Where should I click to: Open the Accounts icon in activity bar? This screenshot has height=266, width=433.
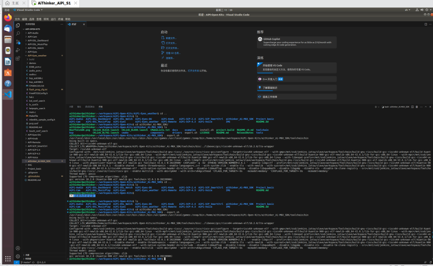pyautogui.click(x=18, y=248)
